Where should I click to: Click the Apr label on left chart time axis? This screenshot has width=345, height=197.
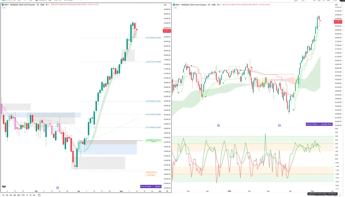tap(79, 191)
